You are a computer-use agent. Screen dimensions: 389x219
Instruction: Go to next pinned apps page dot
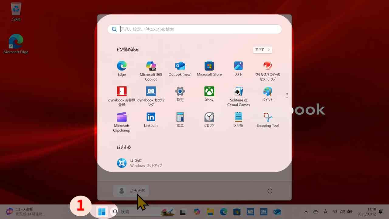click(287, 97)
